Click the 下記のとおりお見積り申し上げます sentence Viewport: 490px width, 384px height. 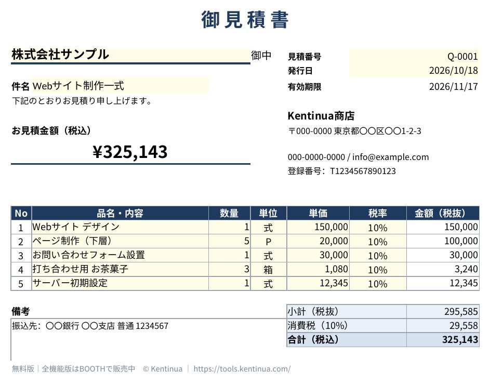82,101
